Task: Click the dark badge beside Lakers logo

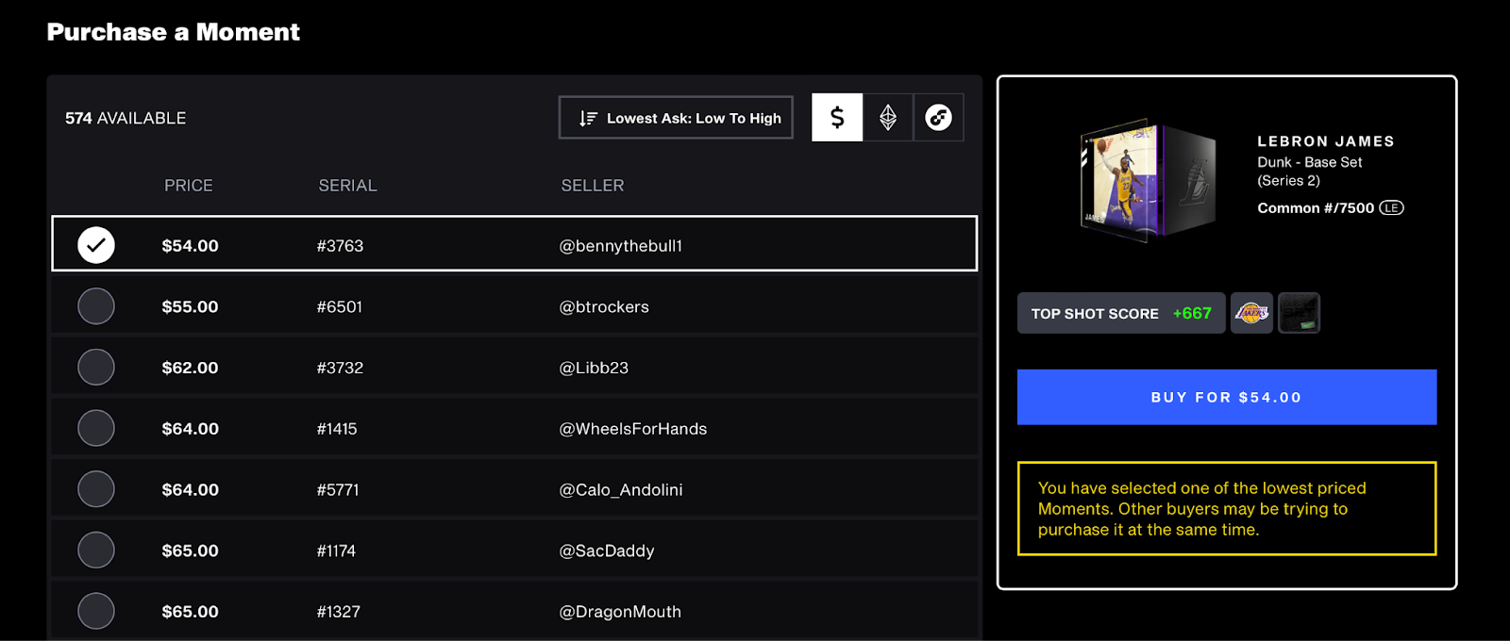Action: click(1299, 313)
